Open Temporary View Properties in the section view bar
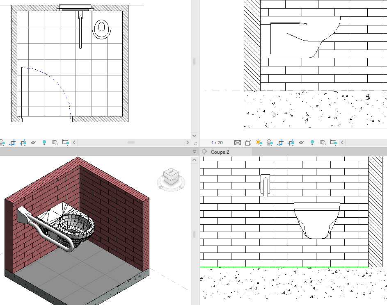This screenshot has width=387, height=305. pos(323,143)
